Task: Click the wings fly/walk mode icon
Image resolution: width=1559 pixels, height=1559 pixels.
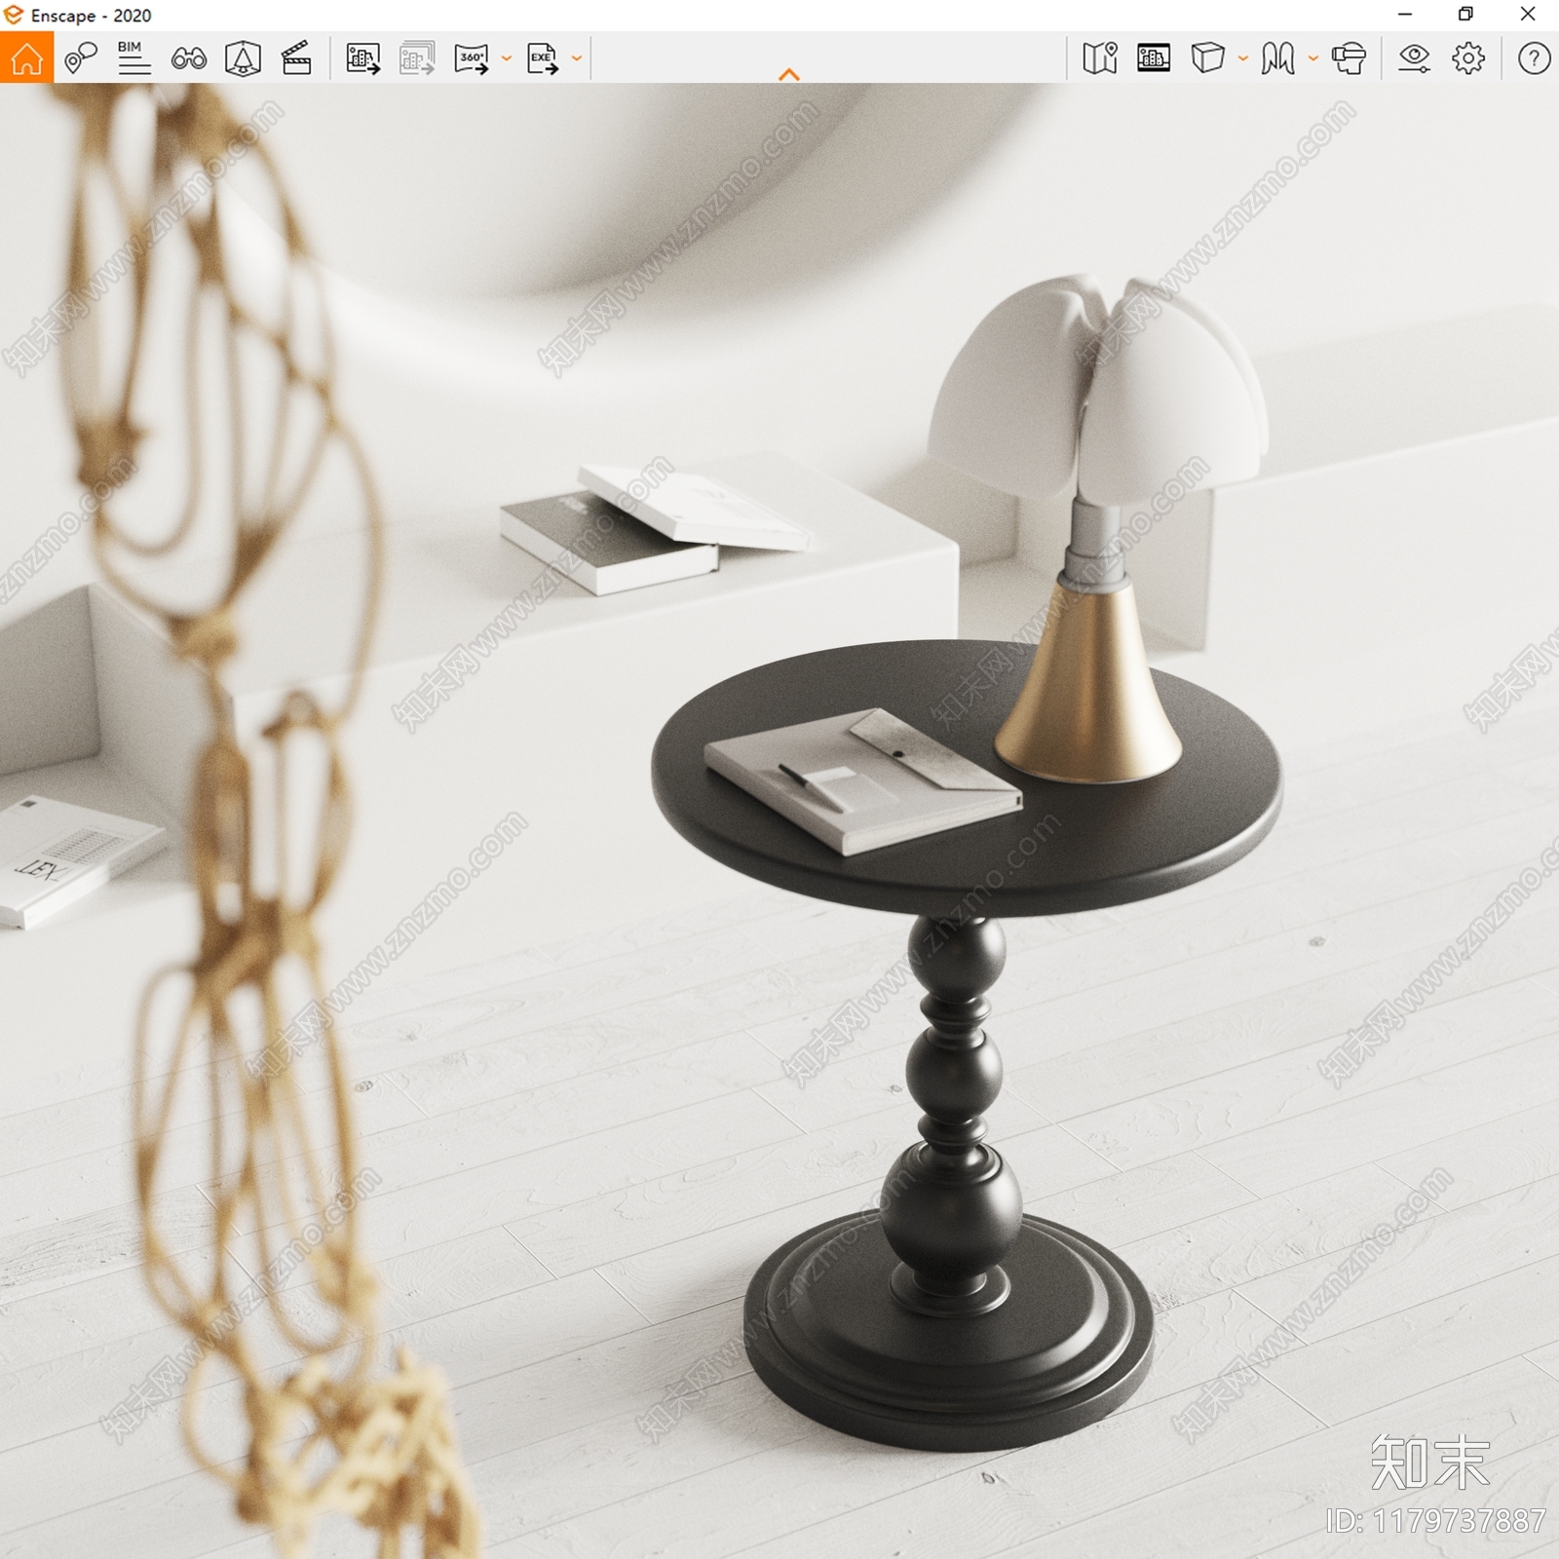Action: [x=1277, y=58]
